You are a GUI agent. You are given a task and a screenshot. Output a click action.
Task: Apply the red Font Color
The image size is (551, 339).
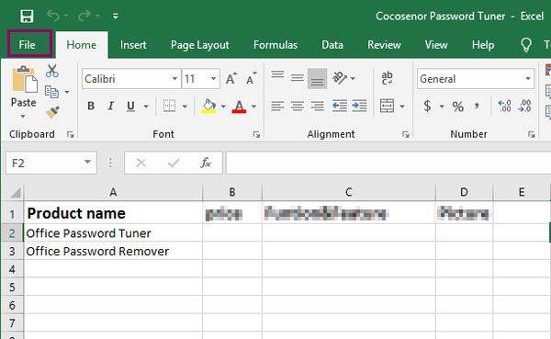point(239,107)
